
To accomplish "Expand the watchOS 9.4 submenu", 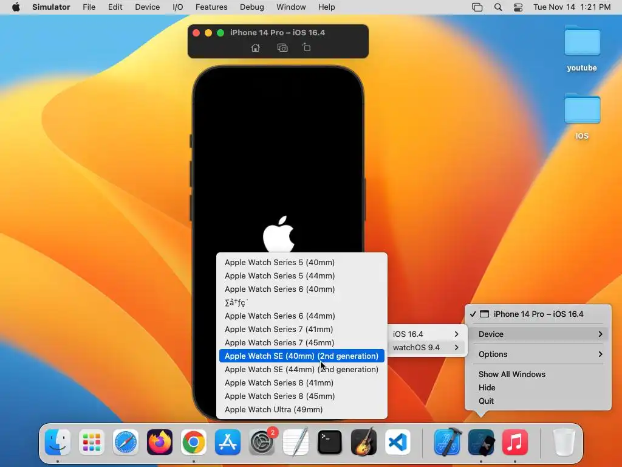I will click(426, 347).
